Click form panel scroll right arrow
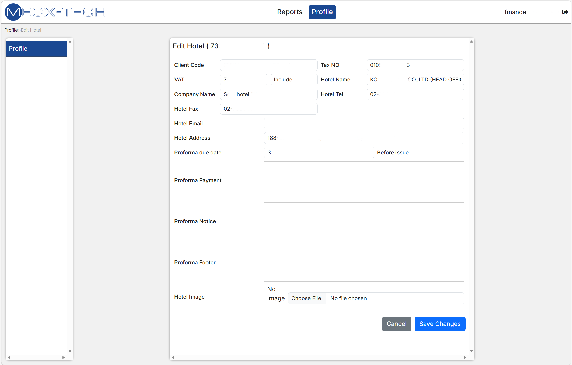 (x=465, y=357)
